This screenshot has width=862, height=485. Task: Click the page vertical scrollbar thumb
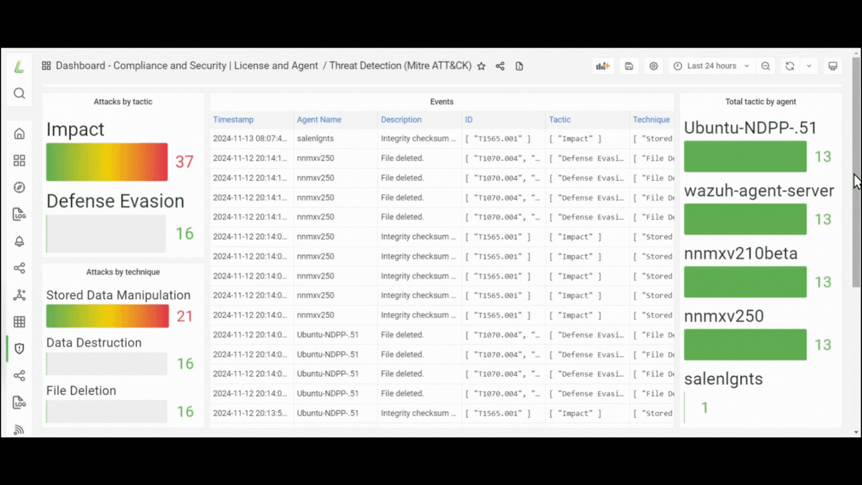coord(856,172)
